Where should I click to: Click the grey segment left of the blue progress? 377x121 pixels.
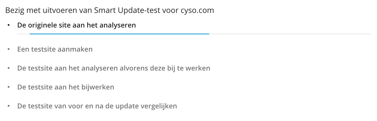tap(23, 34)
